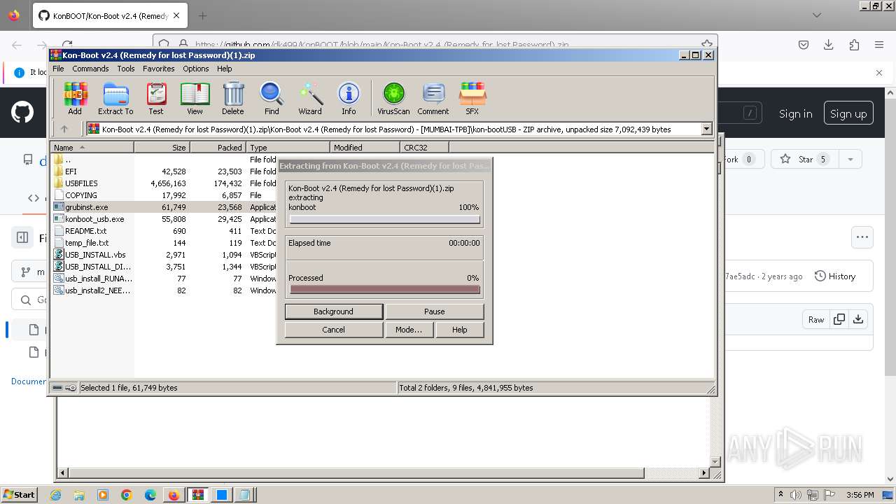Click the taskbar volume icon
Screen dimensions: 896x504
pos(796,495)
